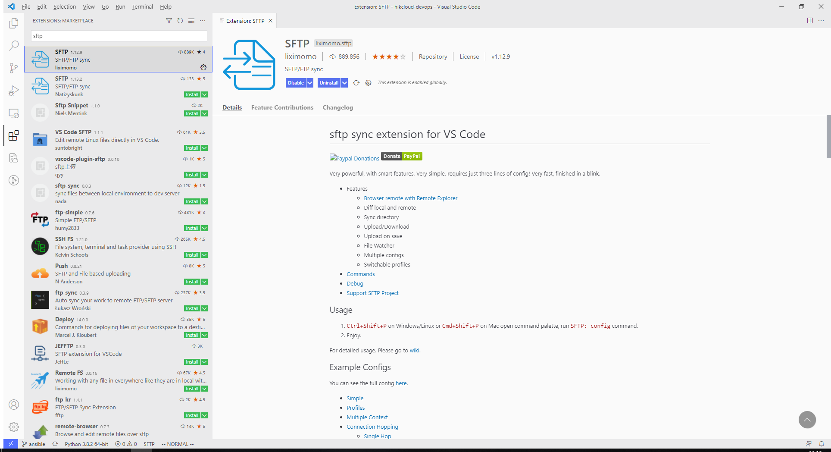Open Remote Explorer view
Image resolution: width=831 pixels, height=452 pixels.
point(14,113)
